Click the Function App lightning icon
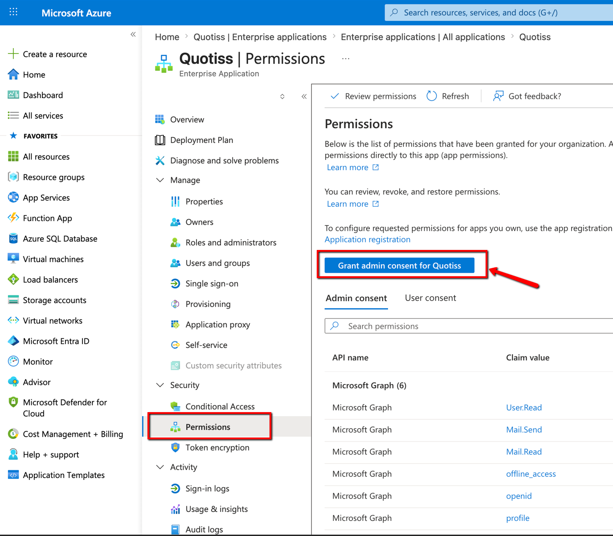The height and width of the screenshot is (536, 613). 13,218
